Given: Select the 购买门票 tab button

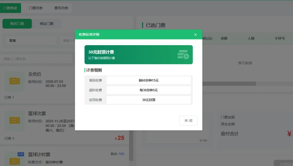Looking at the screenshot, I should (17, 24).
